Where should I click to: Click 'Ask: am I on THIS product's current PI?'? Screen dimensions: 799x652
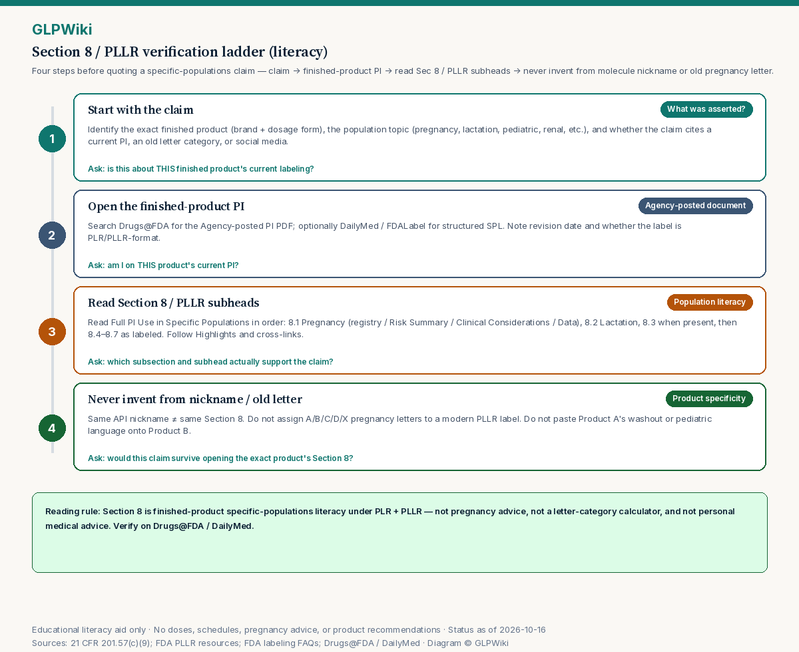(163, 265)
